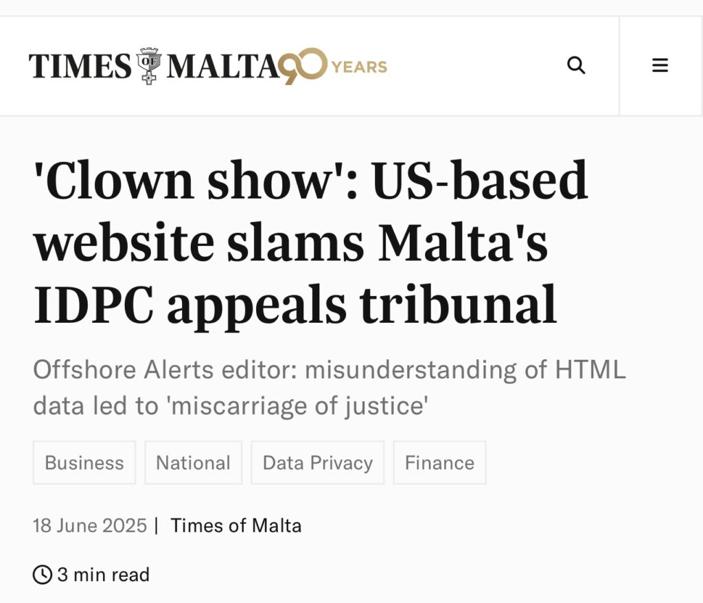Open the Data Privacy tag
This screenshot has height=603, width=703.
(x=317, y=463)
